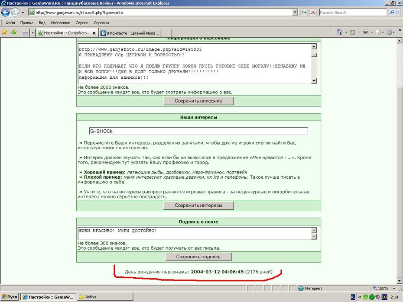Image resolution: width=403 pixels, height=302 pixels.
Task: Click the Сохранить интересы button
Action: point(198,205)
